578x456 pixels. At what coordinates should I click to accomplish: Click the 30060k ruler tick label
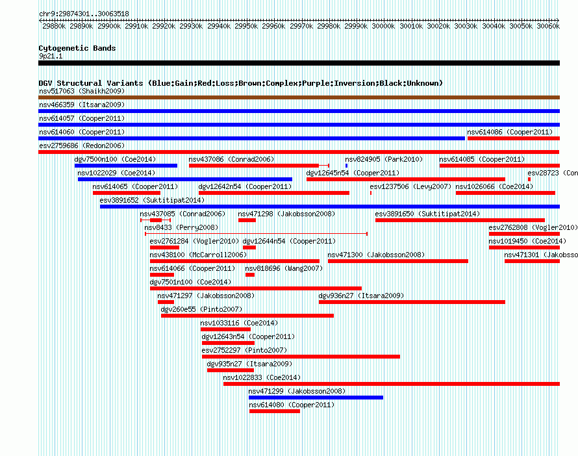pos(547,26)
